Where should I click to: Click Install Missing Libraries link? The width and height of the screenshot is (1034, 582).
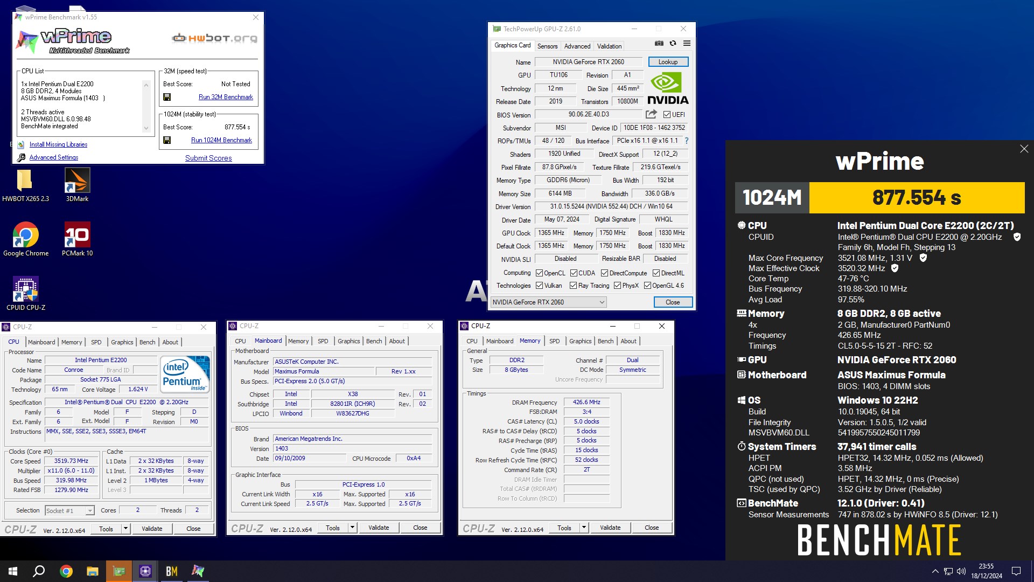[58, 144]
